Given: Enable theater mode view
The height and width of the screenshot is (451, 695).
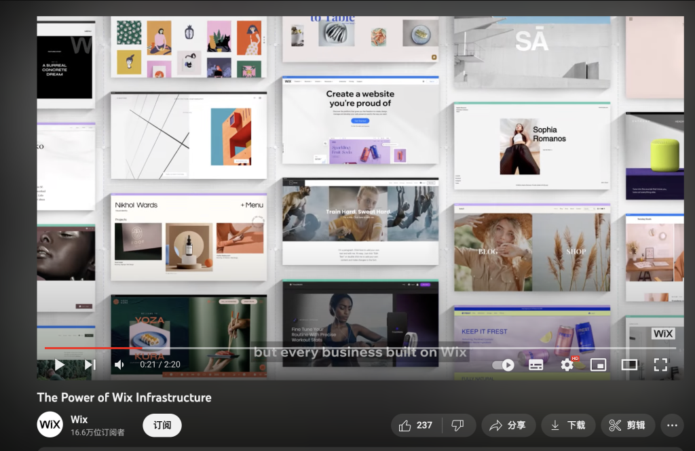Looking at the screenshot, I should coord(629,365).
